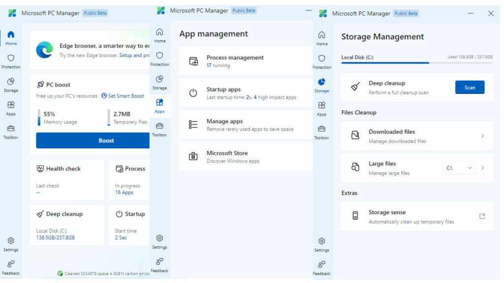Click the 17 running text

218,65
